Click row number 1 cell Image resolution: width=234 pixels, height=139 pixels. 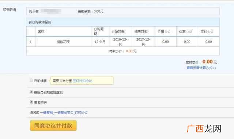[x=31, y=42]
